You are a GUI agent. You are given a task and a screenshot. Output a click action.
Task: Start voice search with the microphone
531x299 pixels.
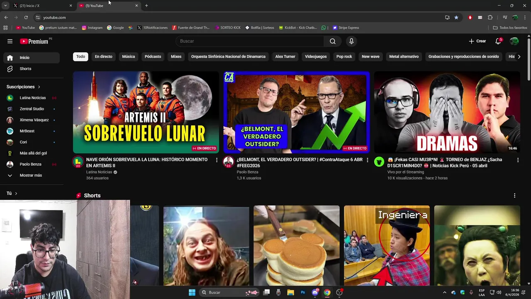[351, 41]
